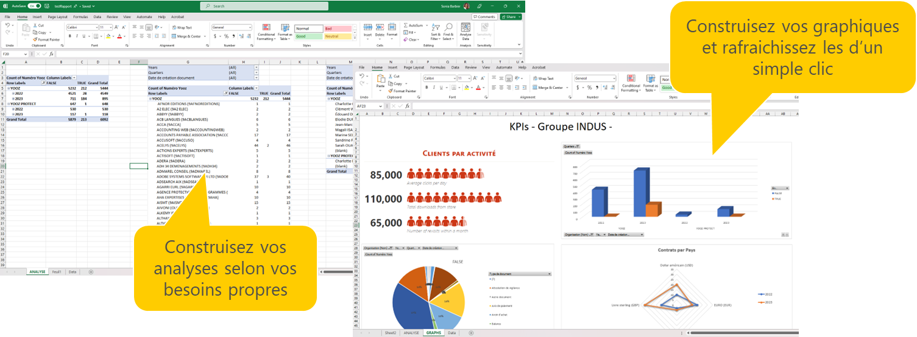
Task: Select the Neutral cell style
Action: [x=338, y=36]
